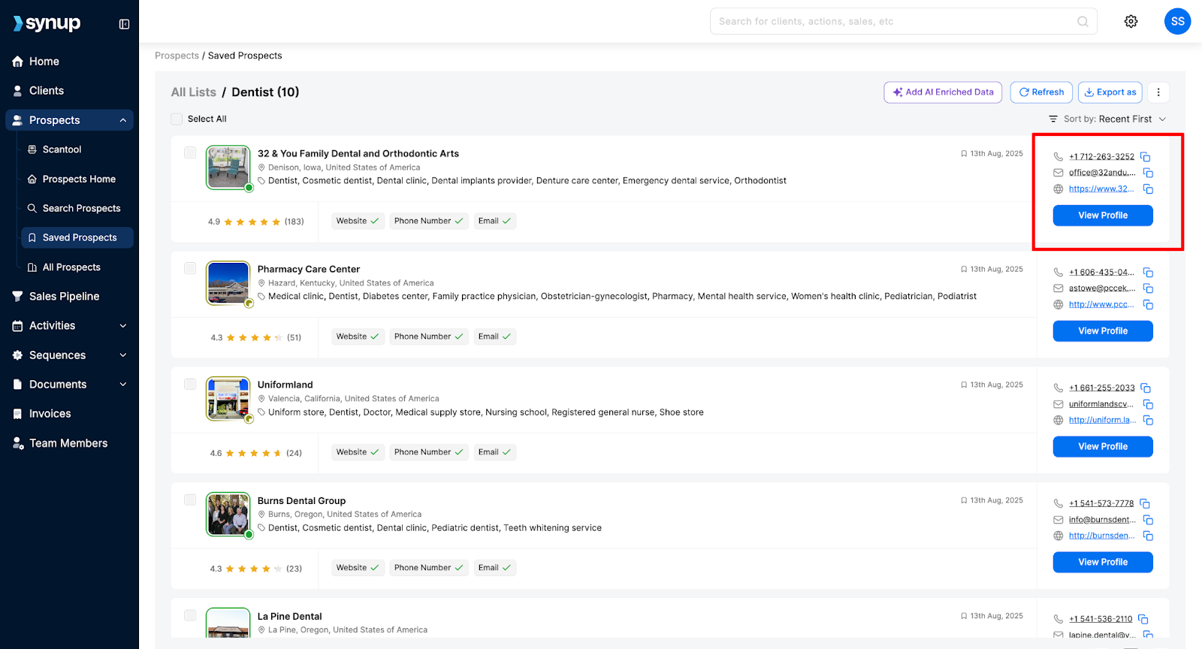Open Pharmacy Care Center thumbnail image
The width and height of the screenshot is (1202, 649).
pyautogui.click(x=228, y=283)
